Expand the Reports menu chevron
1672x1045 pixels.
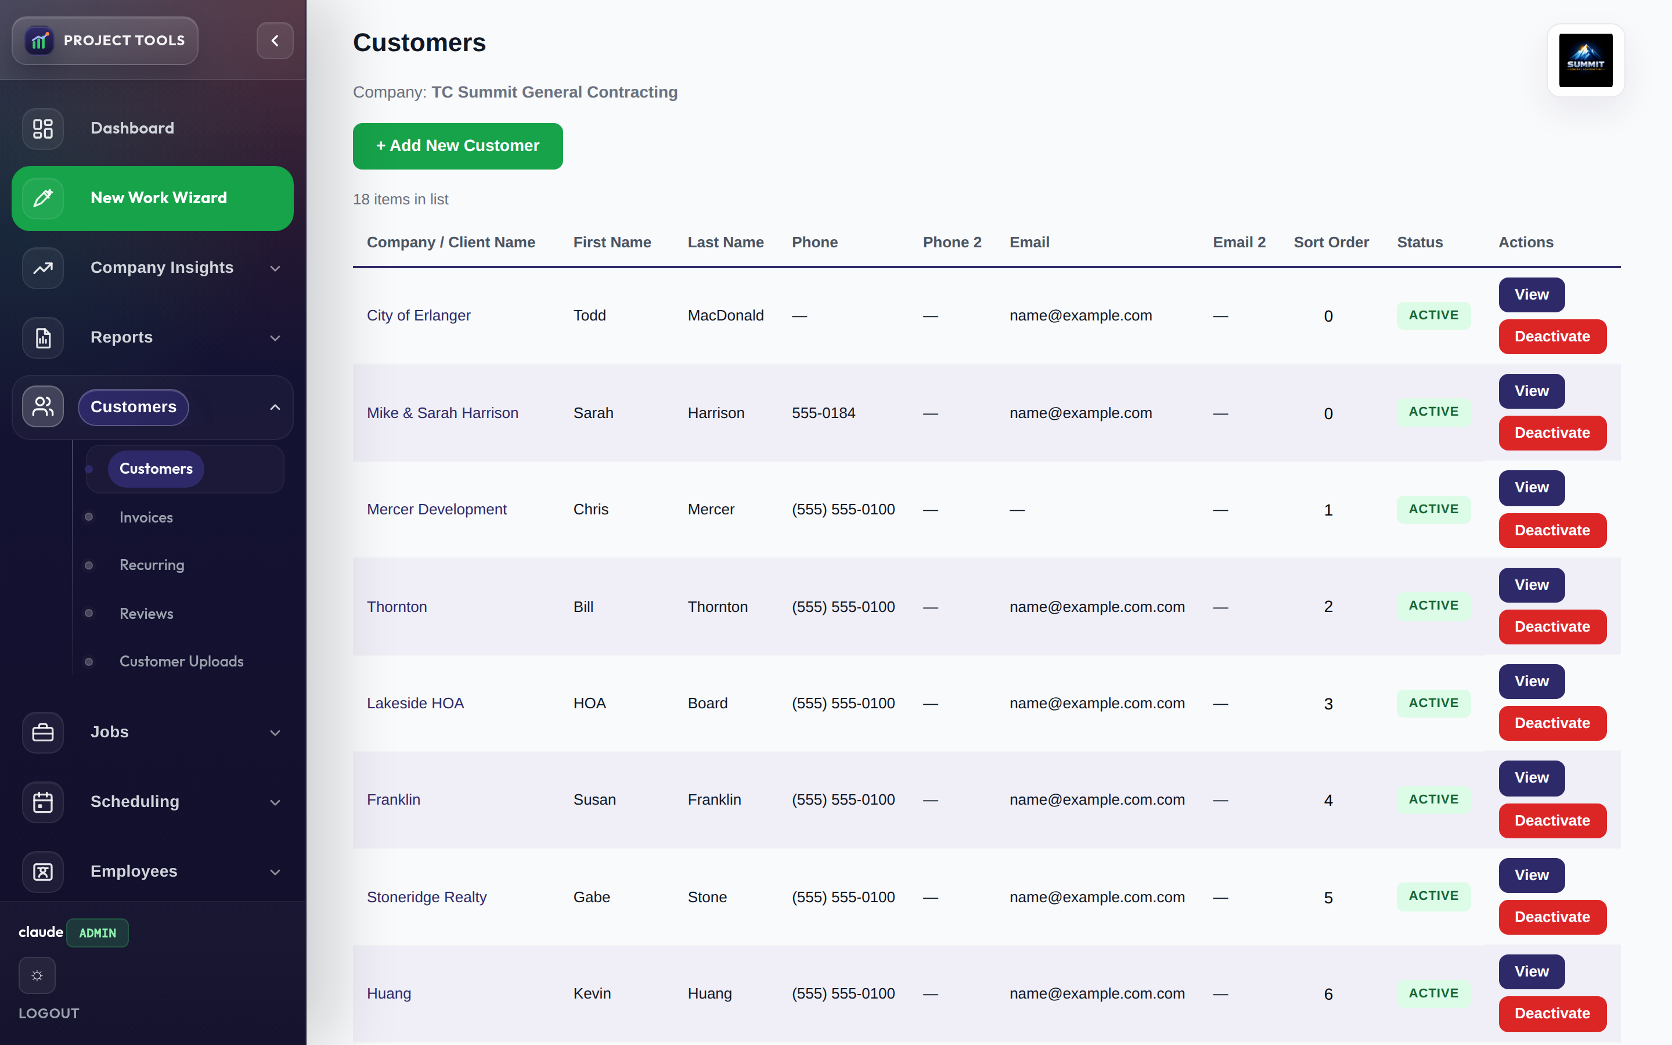[x=275, y=338]
